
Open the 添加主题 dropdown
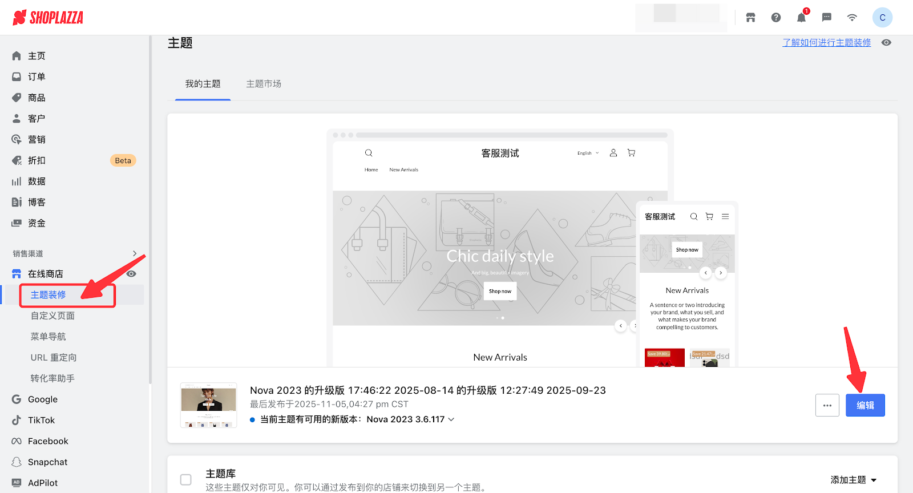(853, 480)
